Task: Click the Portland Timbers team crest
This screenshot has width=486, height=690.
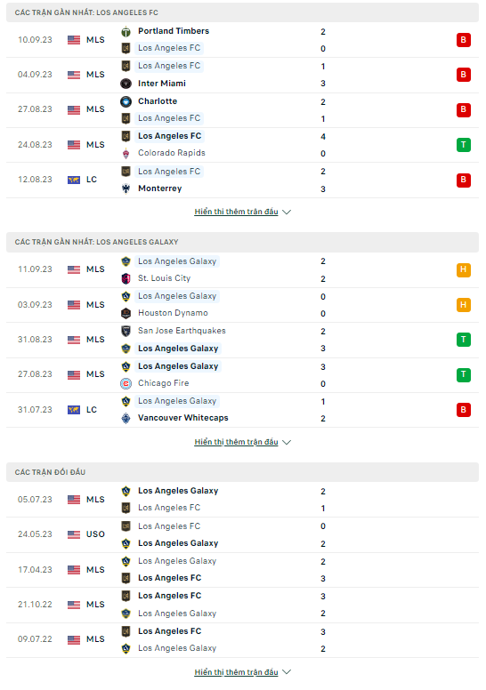Action: coord(126,31)
